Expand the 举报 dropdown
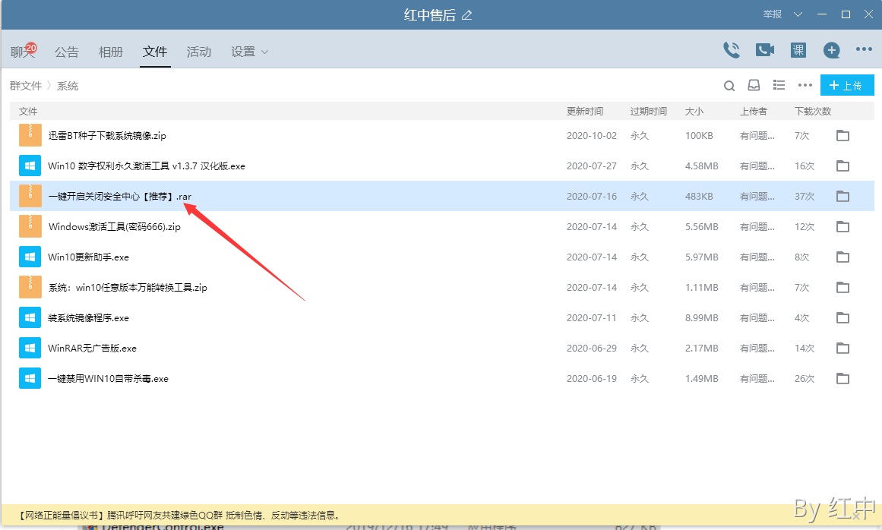This screenshot has width=882, height=530. point(799,14)
